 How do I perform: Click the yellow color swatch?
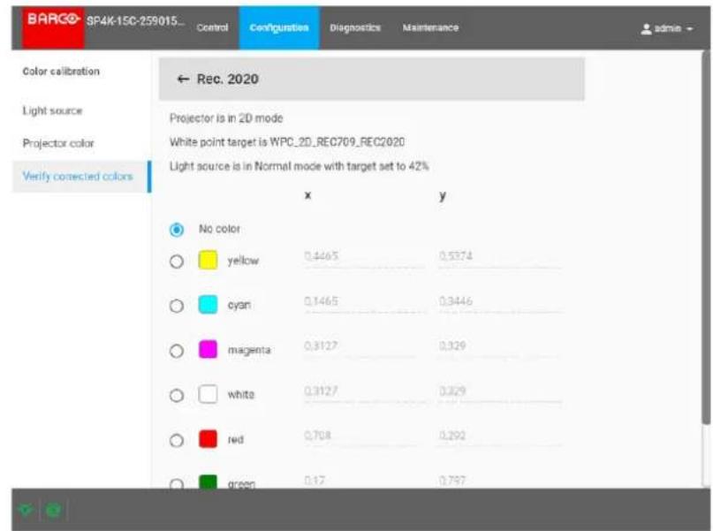tap(208, 260)
